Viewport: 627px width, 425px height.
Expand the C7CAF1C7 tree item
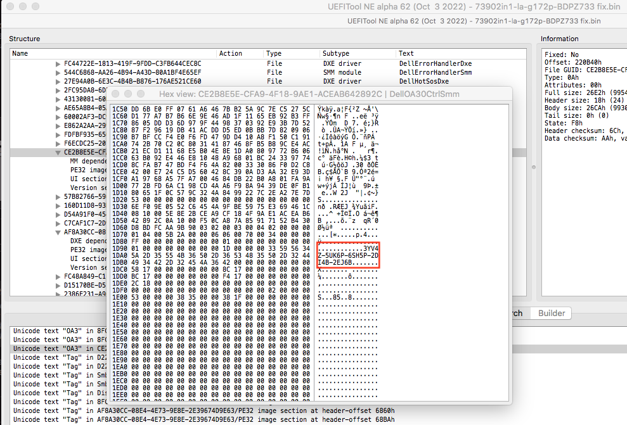point(58,224)
